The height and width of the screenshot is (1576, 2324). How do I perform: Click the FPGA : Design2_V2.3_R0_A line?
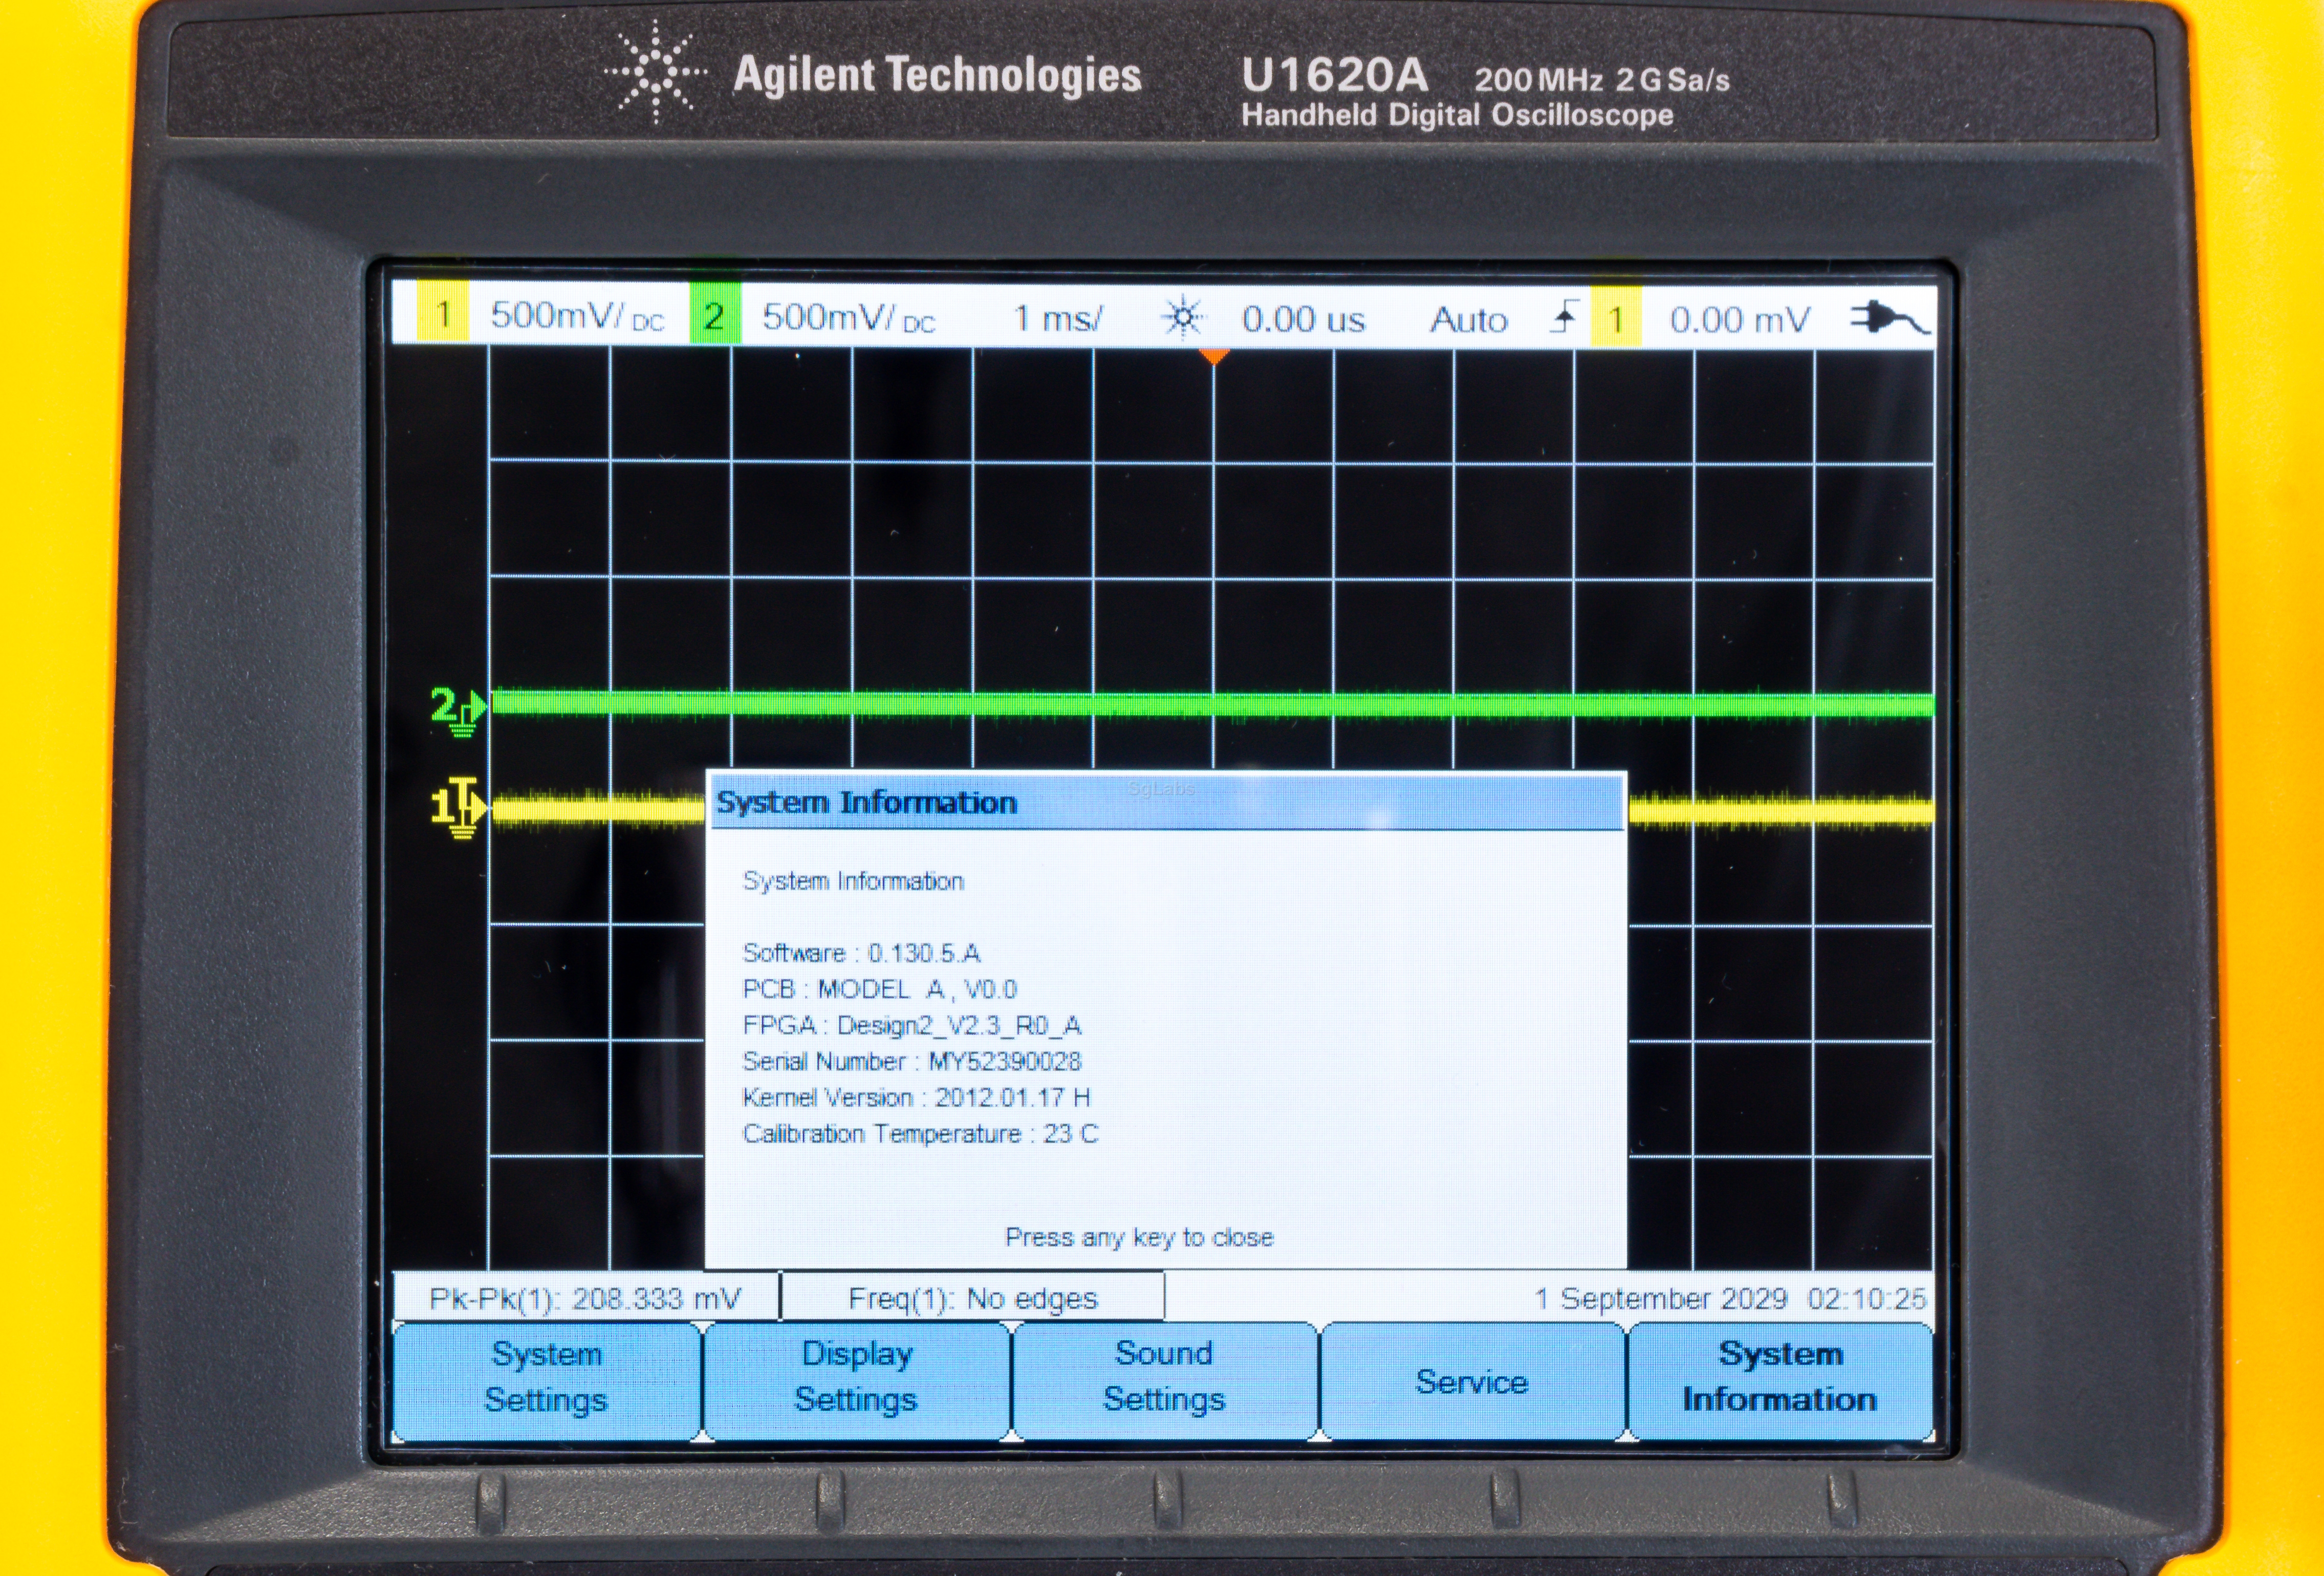click(x=911, y=1025)
